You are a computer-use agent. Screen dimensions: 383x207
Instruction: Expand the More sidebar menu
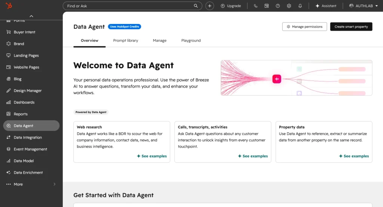coord(31,184)
